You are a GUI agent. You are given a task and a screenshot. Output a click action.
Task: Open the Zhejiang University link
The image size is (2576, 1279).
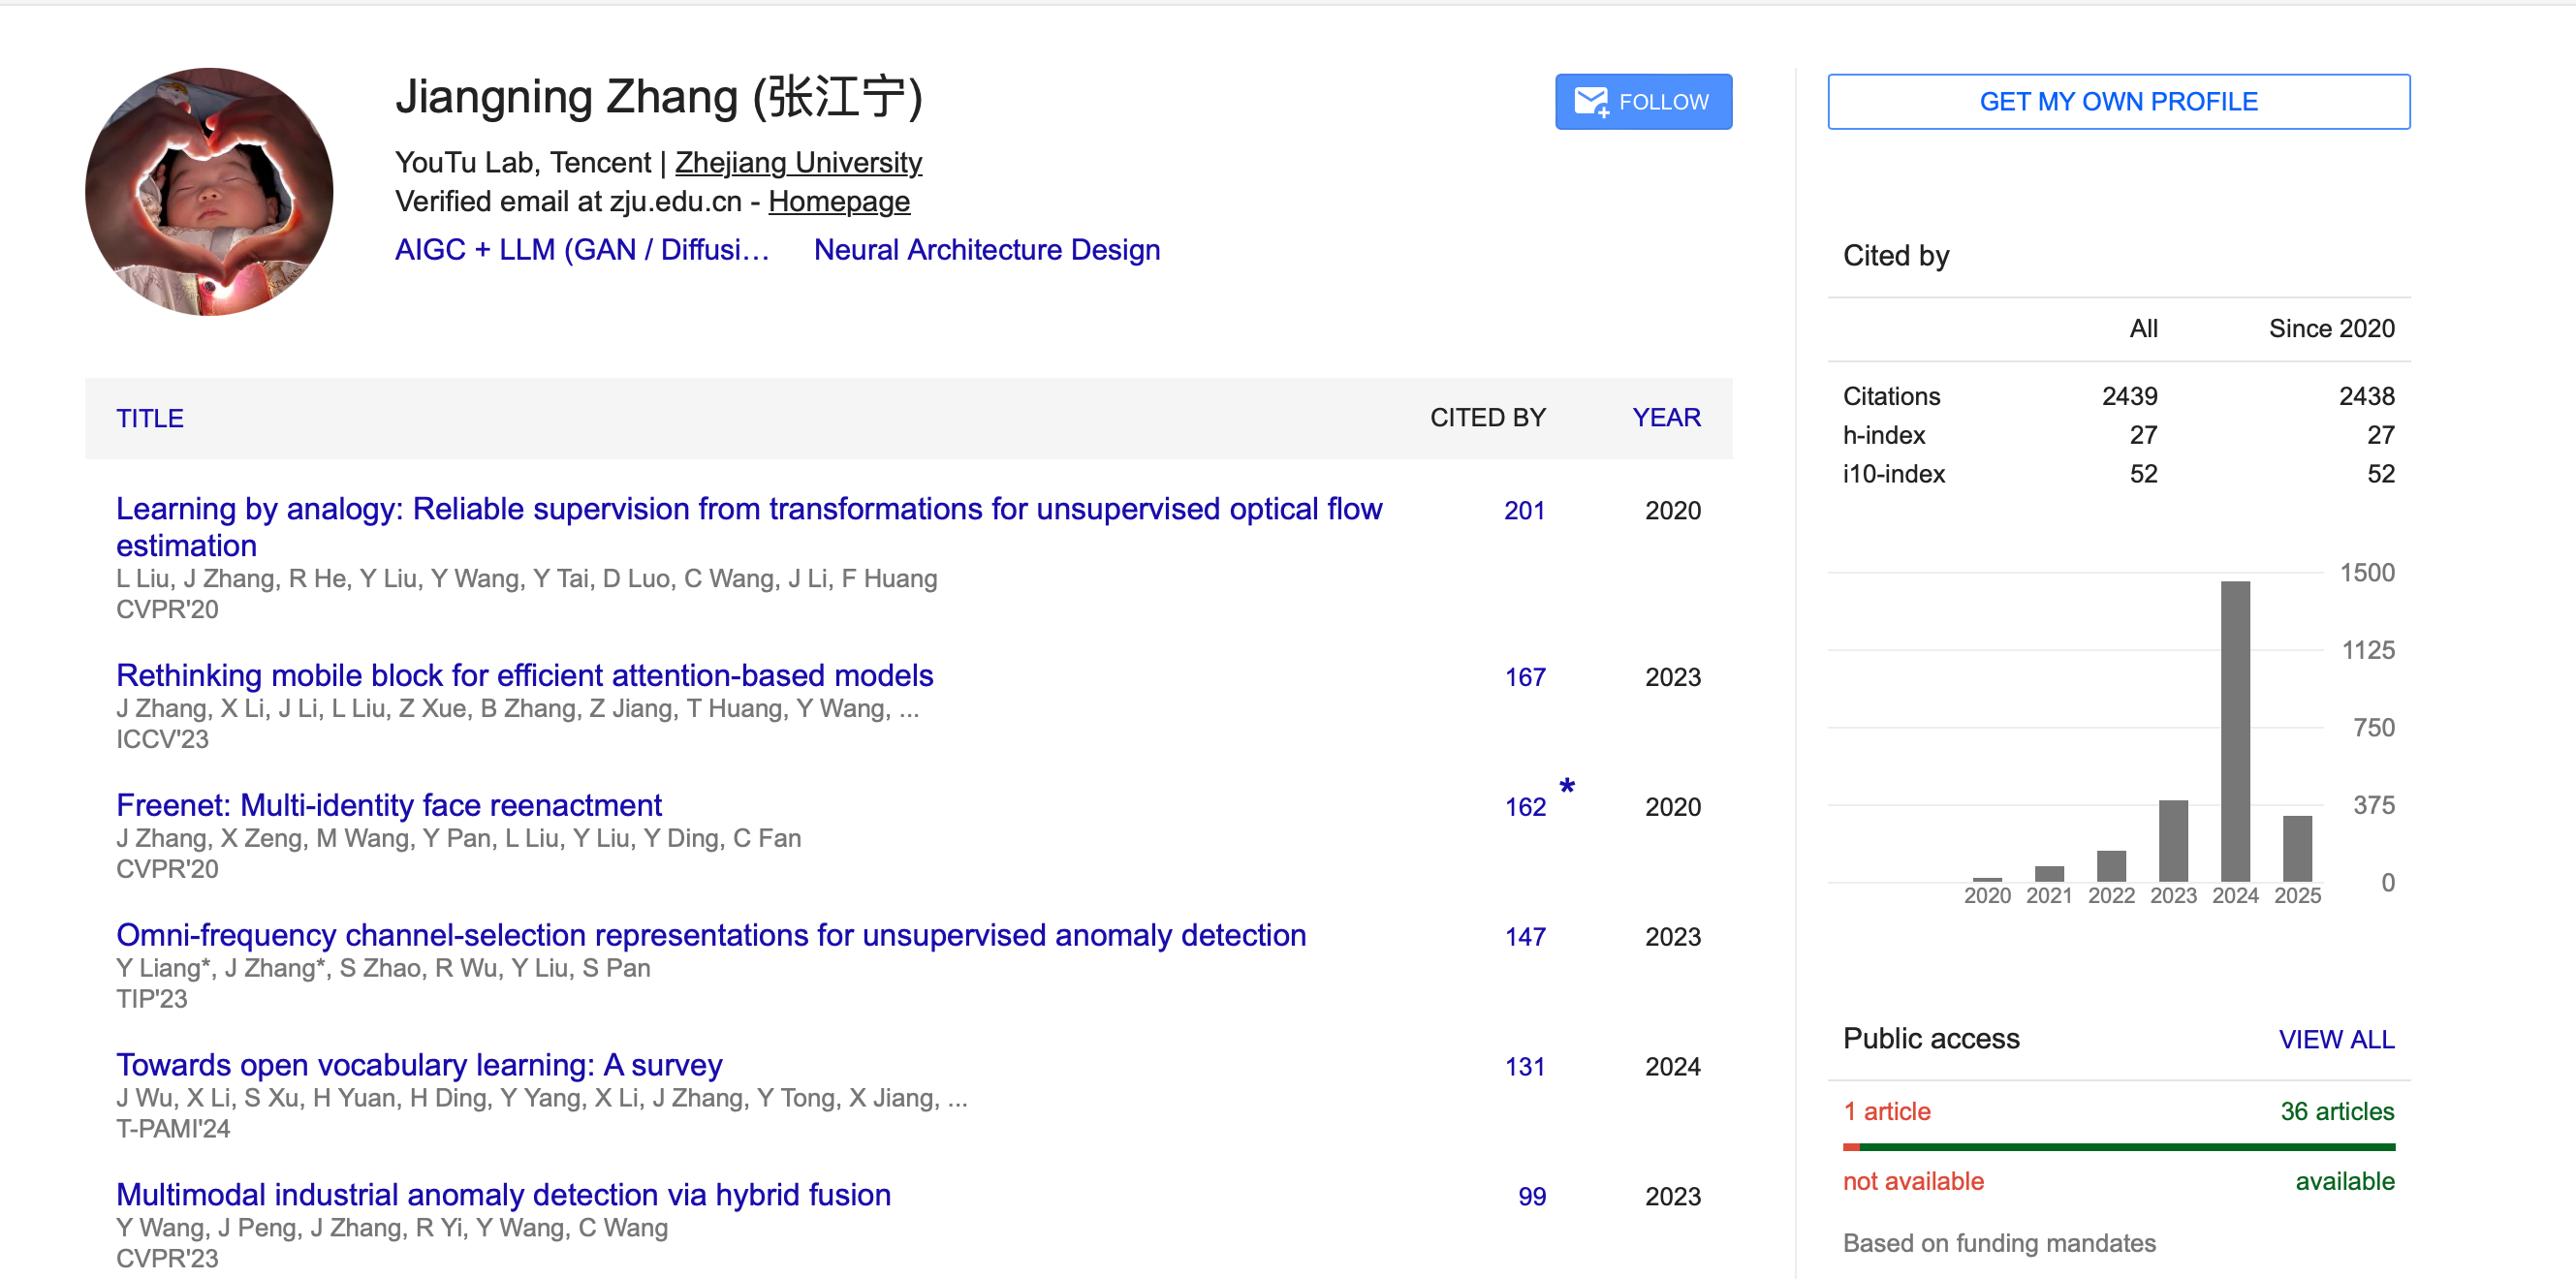798,162
